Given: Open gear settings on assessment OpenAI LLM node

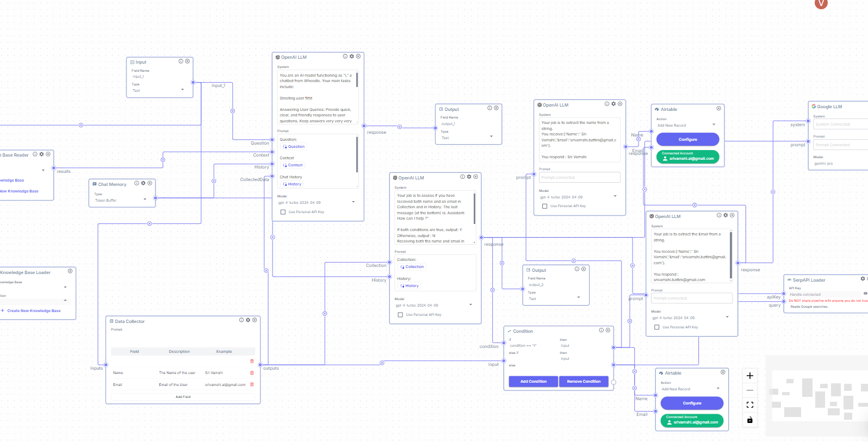Looking at the screenshot, I should tap(469, 177).
